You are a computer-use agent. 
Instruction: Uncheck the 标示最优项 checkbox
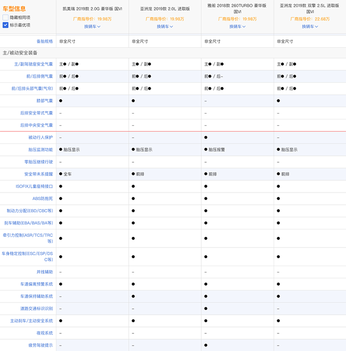pyautogui.click(x=5, y=25)
